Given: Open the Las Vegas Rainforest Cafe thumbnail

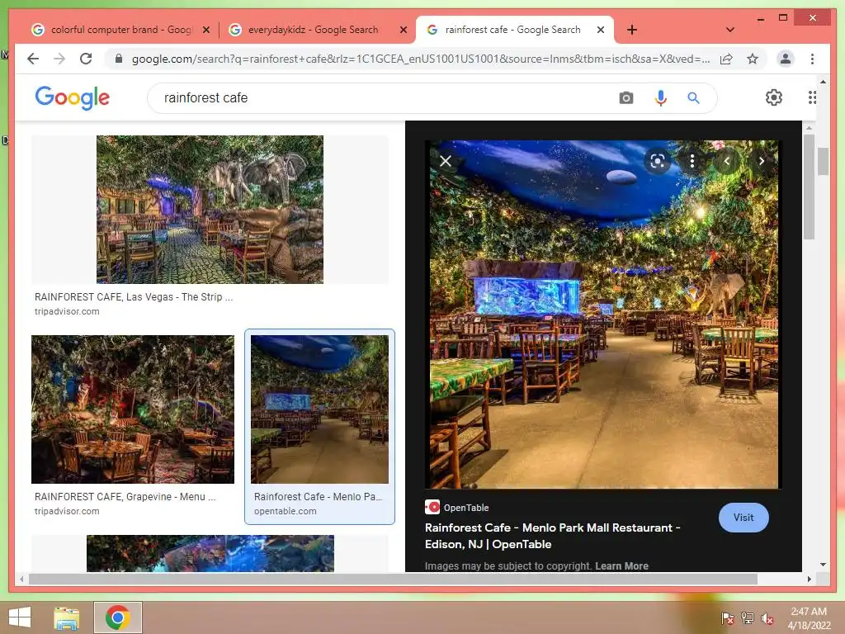Looking at the screenshot, I should (x=210, y=209).
